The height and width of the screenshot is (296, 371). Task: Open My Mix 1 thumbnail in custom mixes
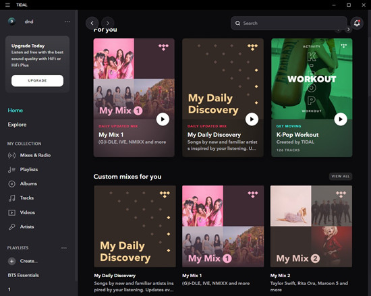[x=223, y=227]
